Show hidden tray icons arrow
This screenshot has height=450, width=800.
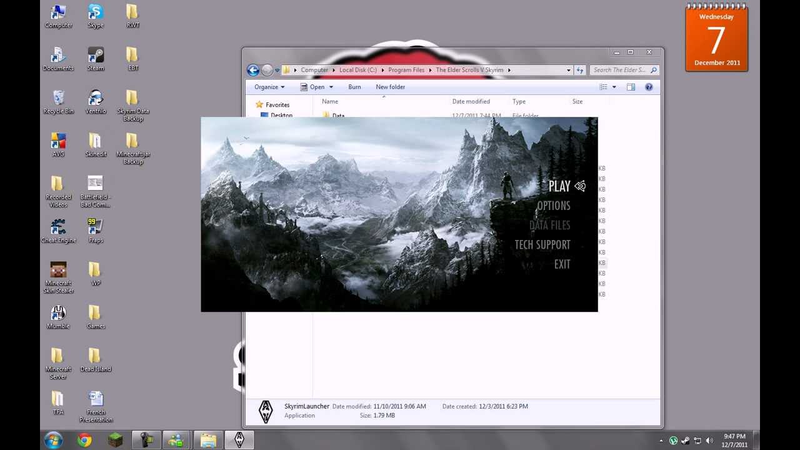[x=661, y=441]
